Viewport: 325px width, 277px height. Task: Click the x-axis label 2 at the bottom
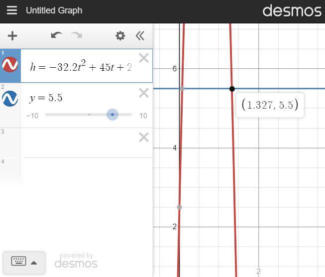[x=258, y=271]
